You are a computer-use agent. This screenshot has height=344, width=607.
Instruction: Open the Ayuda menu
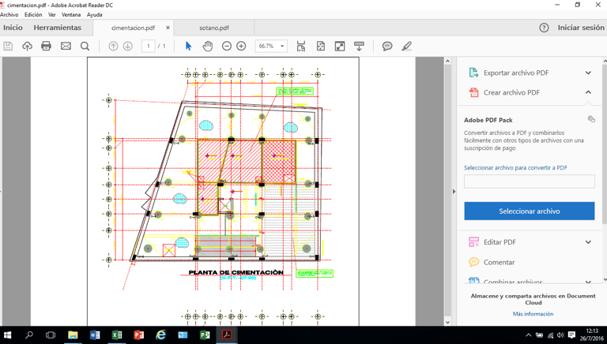pos(95,15)
